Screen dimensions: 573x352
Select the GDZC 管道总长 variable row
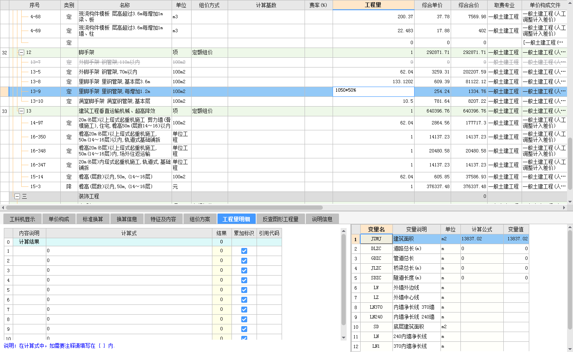440,259
